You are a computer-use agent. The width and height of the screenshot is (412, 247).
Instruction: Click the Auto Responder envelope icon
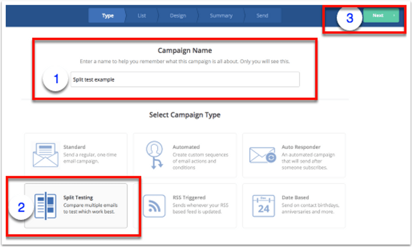(x=263, y=155)
